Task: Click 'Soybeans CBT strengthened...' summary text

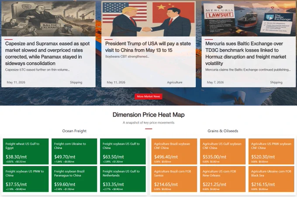Action: coord(127,57)
